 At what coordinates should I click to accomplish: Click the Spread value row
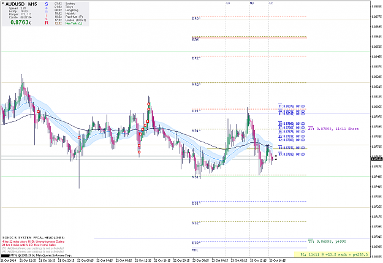[18, 9]
